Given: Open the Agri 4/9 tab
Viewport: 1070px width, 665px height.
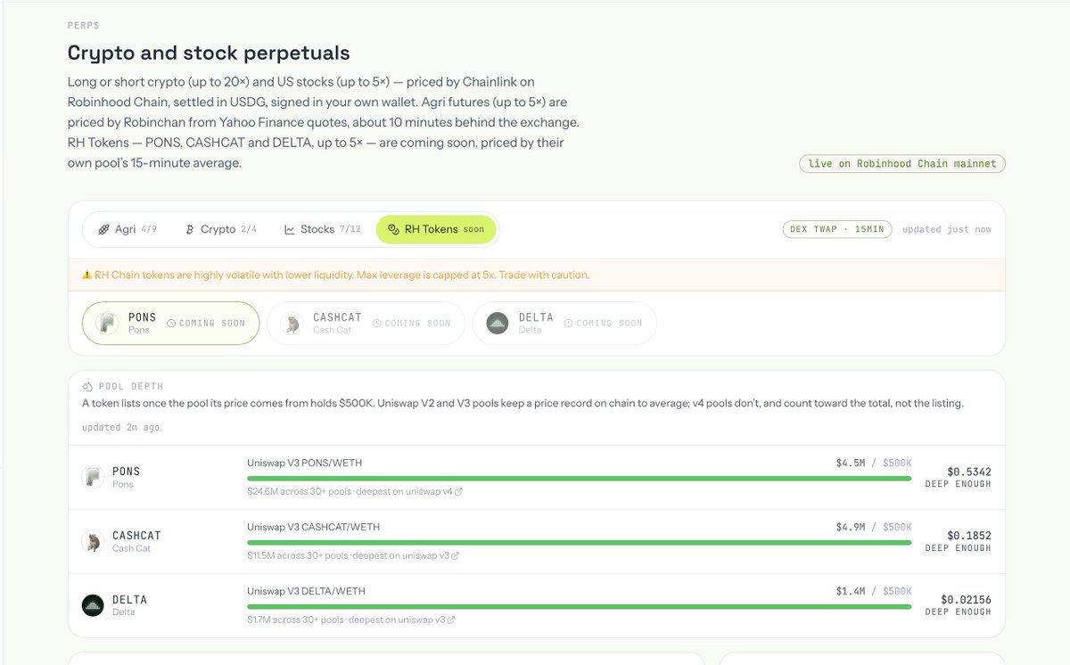Looking at the screenshot, I should point(128,229).
